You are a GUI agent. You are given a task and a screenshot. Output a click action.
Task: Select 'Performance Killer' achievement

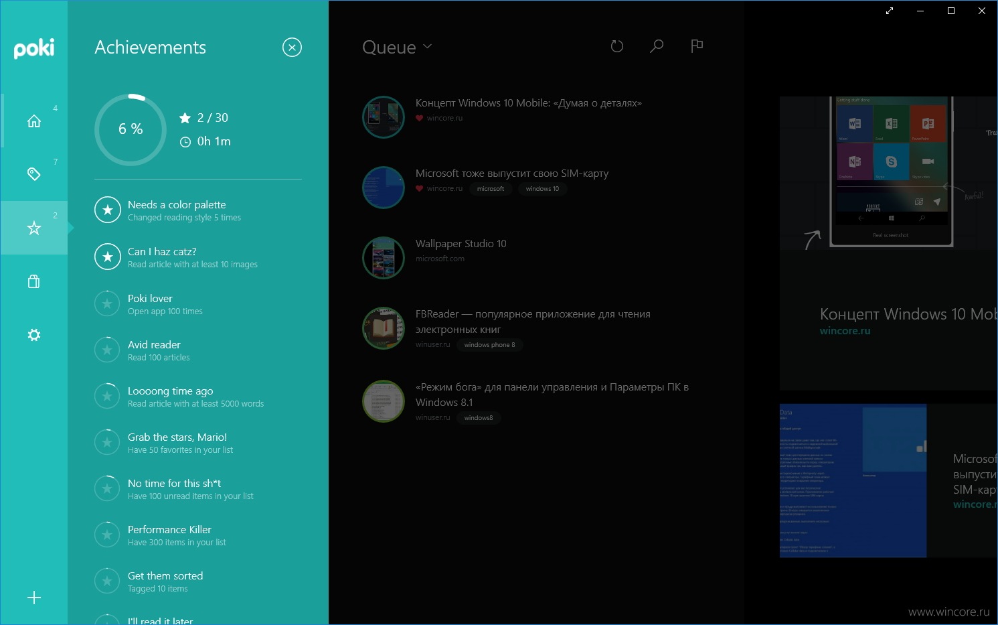198,535
